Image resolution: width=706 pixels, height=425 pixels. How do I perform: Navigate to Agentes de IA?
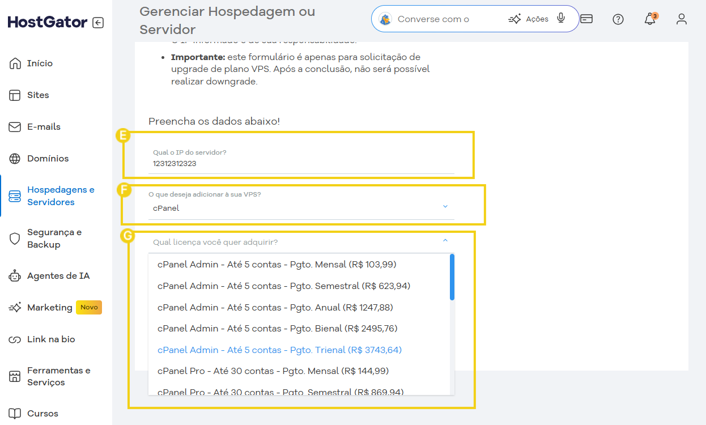click(x=58, y=276)
